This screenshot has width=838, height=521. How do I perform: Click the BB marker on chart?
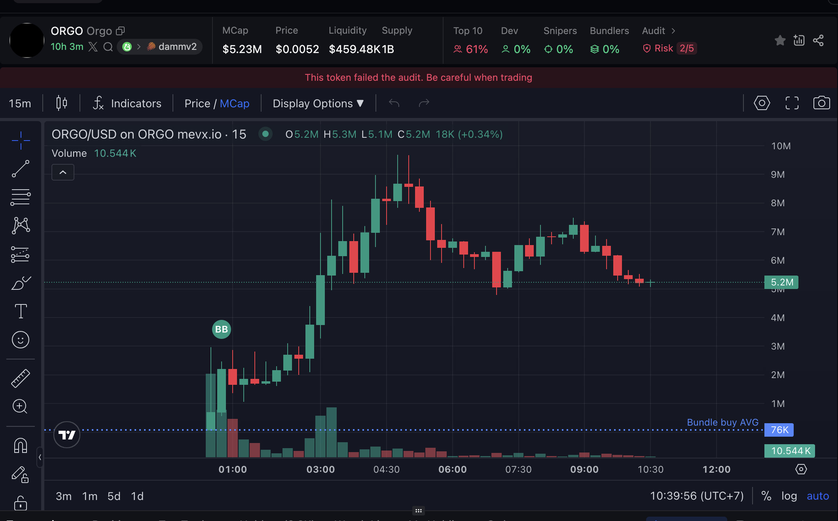point(221,329)
